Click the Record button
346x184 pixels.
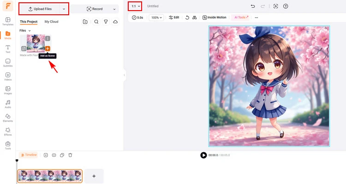(95, 9)
